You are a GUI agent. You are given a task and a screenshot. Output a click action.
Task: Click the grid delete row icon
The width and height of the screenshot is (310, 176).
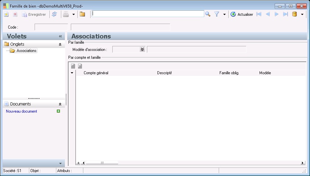tap(80, 66)
